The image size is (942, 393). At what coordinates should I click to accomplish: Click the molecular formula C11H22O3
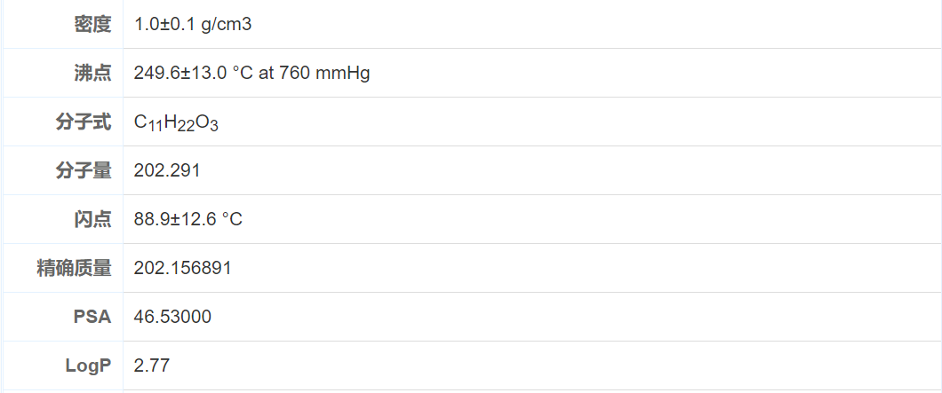tap(176, 122)
